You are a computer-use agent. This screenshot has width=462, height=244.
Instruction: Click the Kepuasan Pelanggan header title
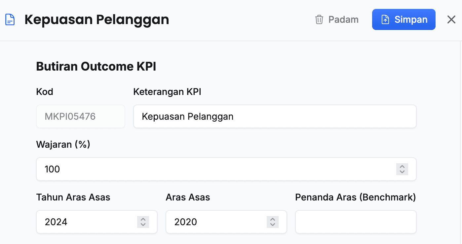coord(97,20)
